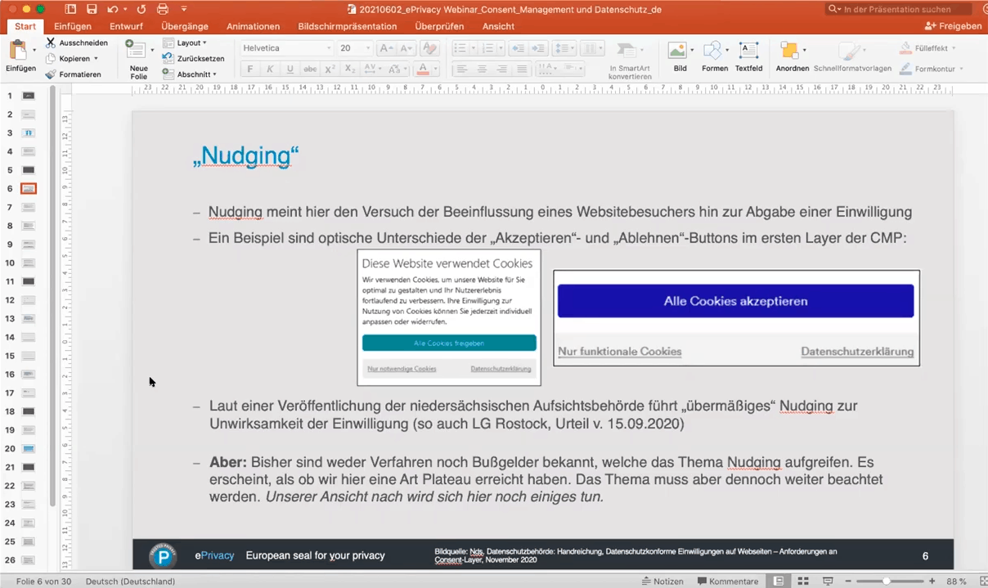The width and height of the screenshot is (988, 588).
Task: Toggle the Kommentare comments pane
Action: [x=728, y=581]
